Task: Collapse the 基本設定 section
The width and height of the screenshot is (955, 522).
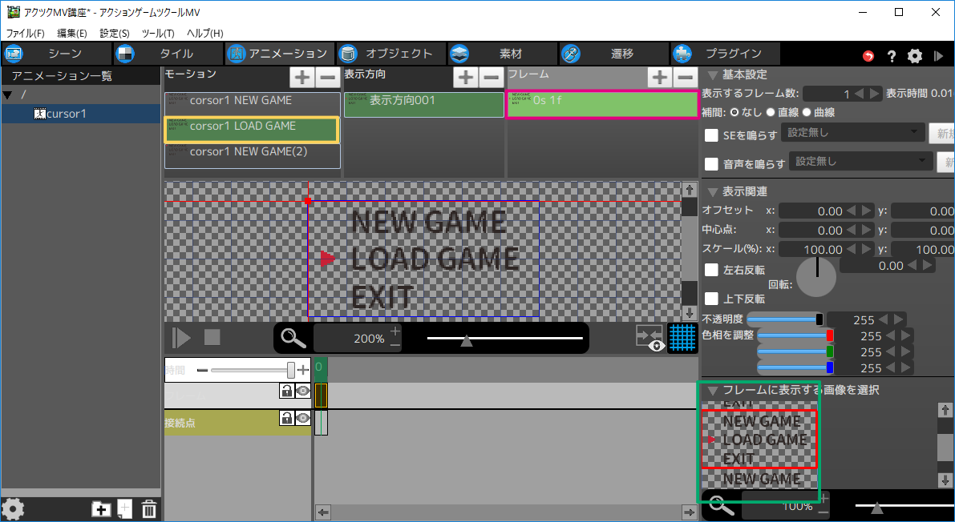Action: coord(711,74)
